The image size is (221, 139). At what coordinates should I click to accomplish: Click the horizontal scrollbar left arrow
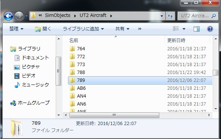65,115
